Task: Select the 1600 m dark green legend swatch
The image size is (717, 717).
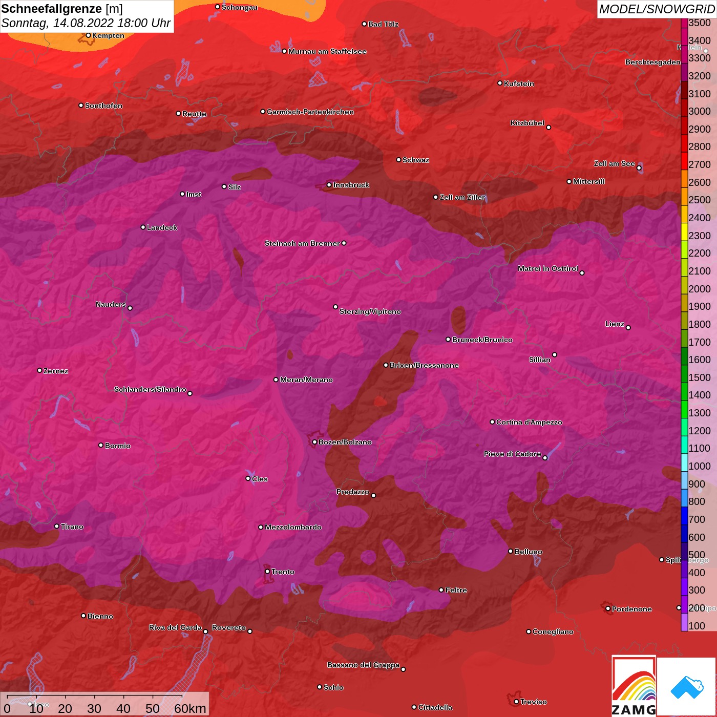Action: 684,356
